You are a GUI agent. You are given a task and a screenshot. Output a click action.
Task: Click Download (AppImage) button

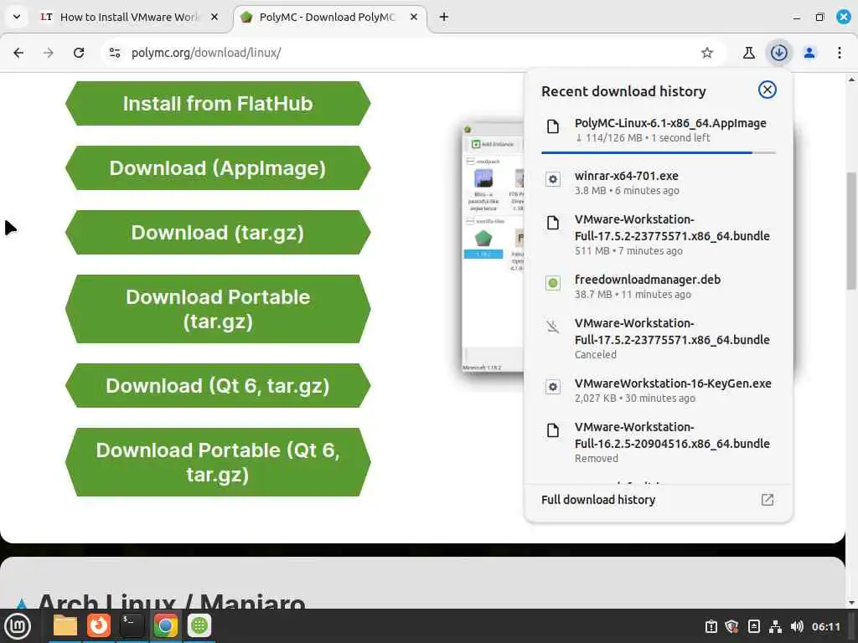tap(218, 167)
